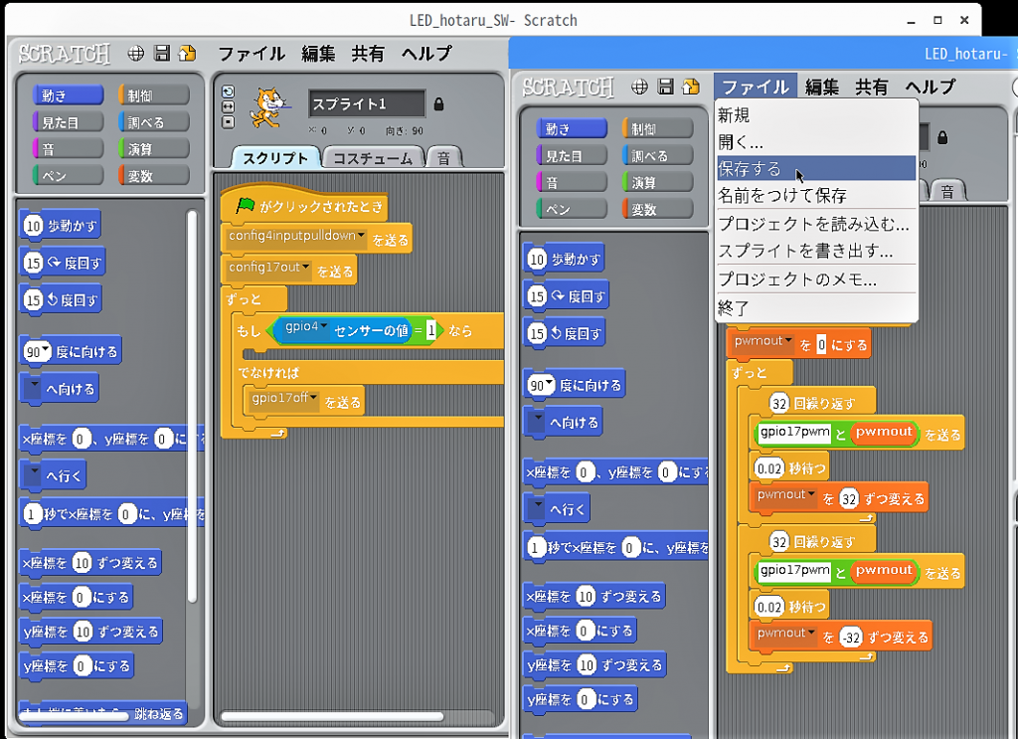Click the share project icon in the front window
This screenshot has height=739, width=1018.
point(691,87)
